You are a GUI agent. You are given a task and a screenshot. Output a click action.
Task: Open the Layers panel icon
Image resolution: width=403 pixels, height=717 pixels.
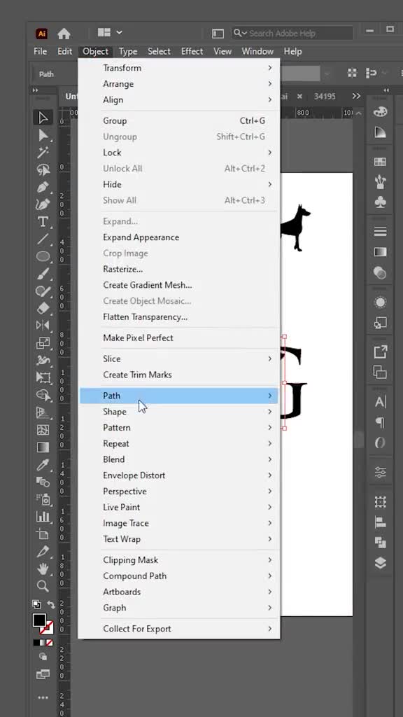point(380,563)
